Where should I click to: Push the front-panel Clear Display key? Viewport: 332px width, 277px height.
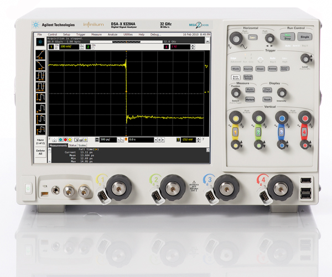(267, 90)
